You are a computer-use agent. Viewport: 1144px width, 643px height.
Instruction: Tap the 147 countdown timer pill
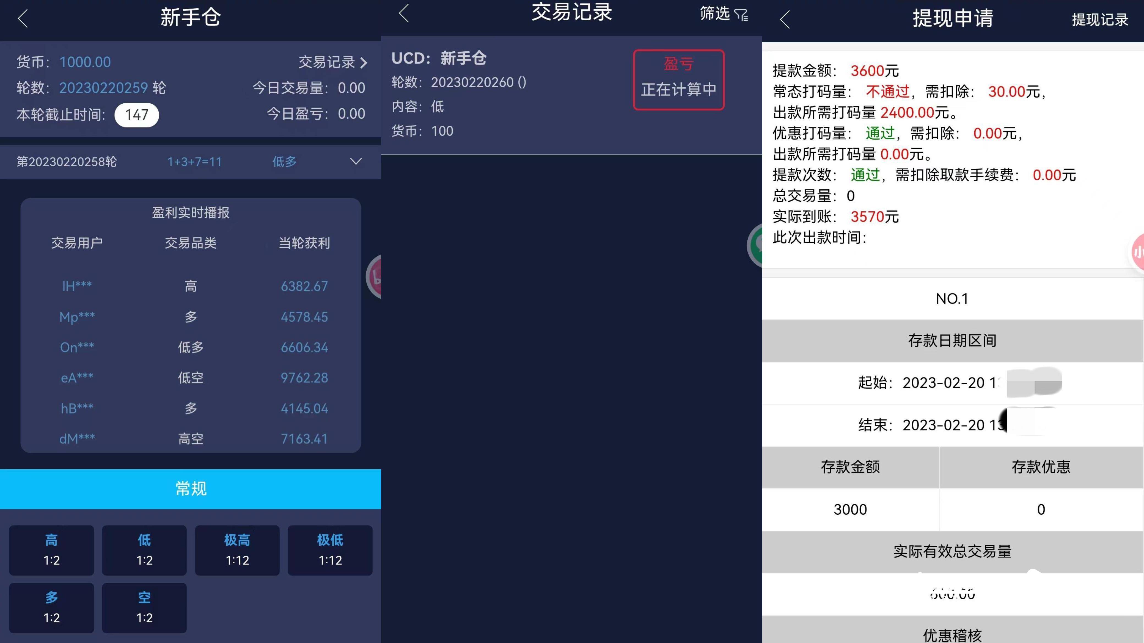click(136, 115)
